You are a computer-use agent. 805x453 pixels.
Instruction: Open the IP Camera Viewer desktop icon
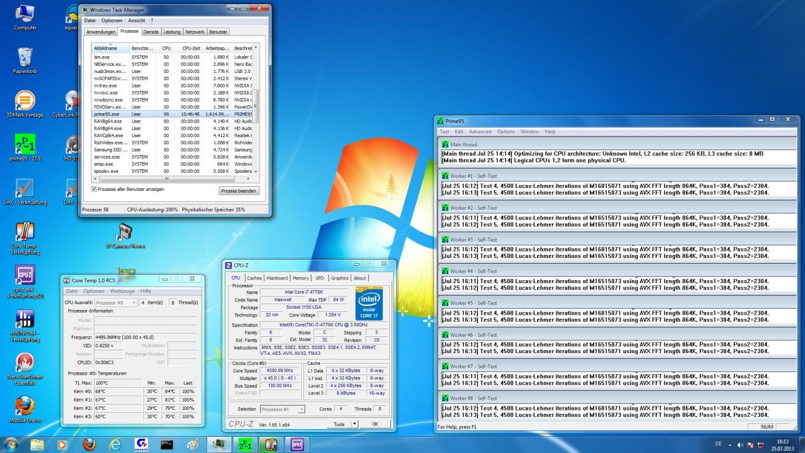tap(126, 236)
